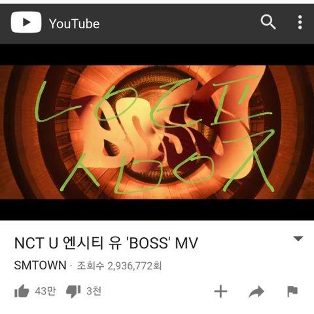Image resolution: width=314 pixels, height=314 pixels.
Task: Tap the NCT U 'BOSS' MV title
Action: [x=106, y=243]
